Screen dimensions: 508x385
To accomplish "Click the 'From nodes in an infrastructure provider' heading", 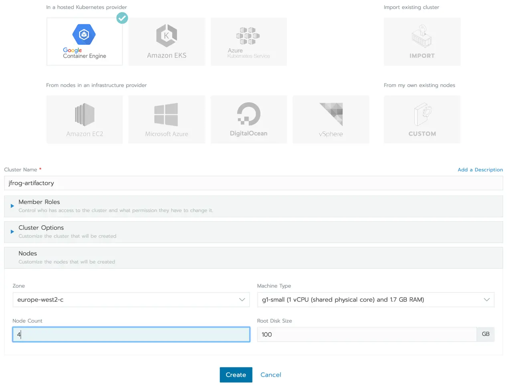I will click(96, 85).
